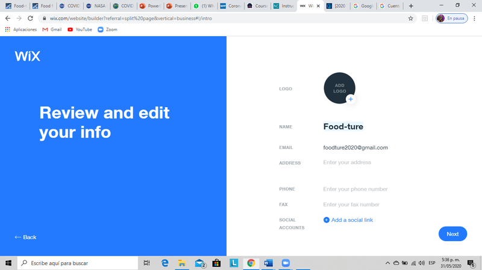482x270 pixels.
Task: Show hidden system tray icons
Action: [x=387, y=263]
